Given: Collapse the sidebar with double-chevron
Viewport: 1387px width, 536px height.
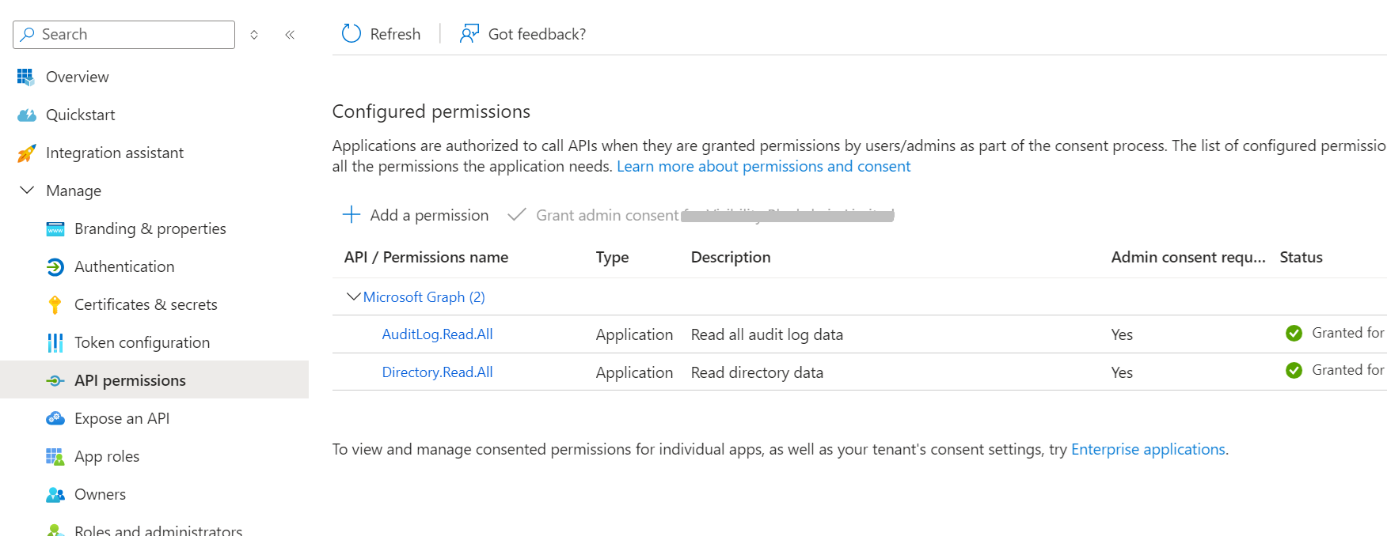Looking at the screenshot, I should click(290, 35).
